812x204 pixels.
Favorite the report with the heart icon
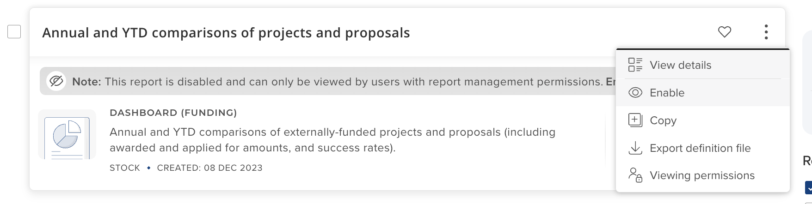pos(725,32)
